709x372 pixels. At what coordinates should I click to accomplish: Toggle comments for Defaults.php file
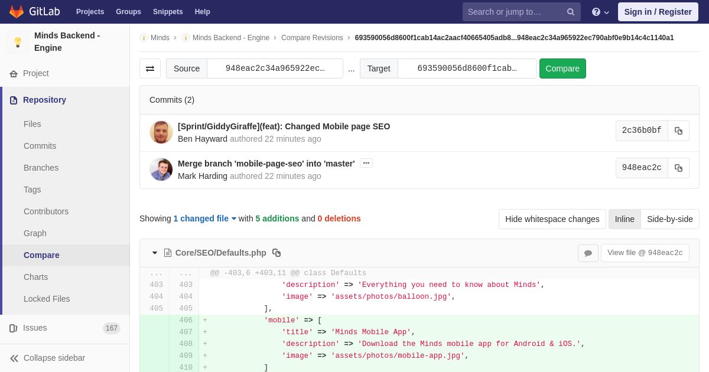[588, 253]
